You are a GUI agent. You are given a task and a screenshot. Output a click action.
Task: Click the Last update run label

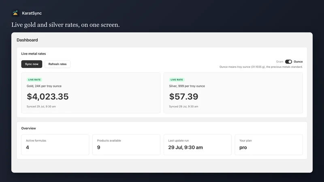click(x=179, y=140)
